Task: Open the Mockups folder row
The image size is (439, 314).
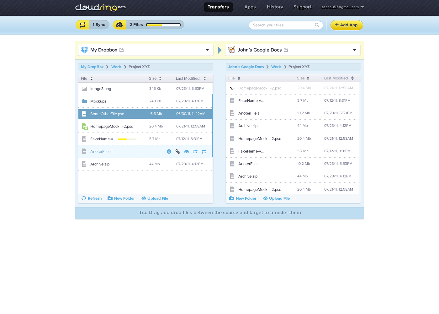Action: pos(145,101)
